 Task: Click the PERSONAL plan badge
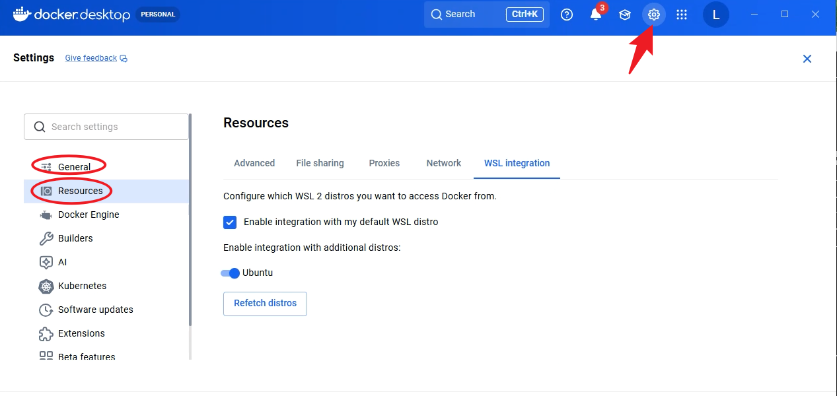click(158, 15)
